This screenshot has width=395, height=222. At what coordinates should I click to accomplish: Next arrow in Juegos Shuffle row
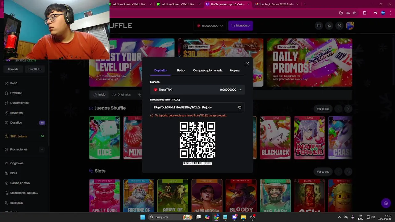(x=348, y=109)
